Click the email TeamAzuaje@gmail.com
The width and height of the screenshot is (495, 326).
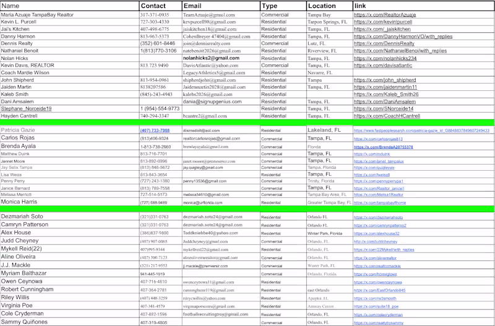pos(209,14)
